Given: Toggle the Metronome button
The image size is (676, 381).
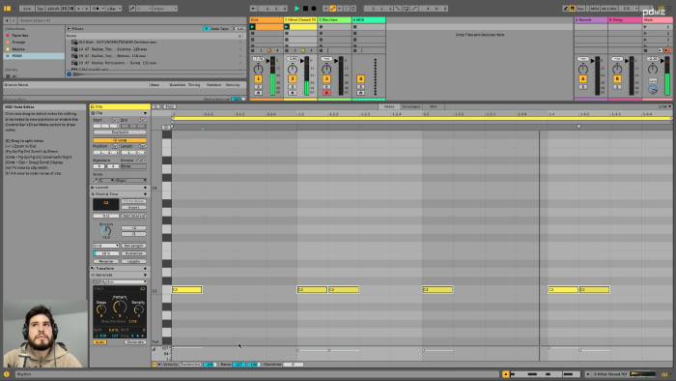Looking at the screenshot, I should 96,8.
